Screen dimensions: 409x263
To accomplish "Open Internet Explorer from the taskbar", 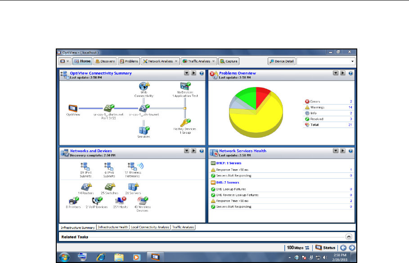I will tap(101, 257).
